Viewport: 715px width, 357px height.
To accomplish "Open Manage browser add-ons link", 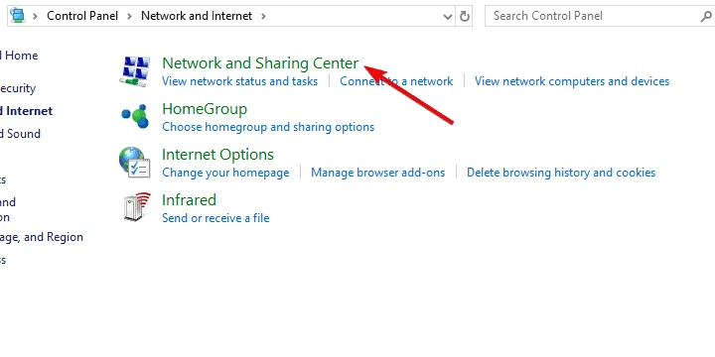I will [378, 173].
